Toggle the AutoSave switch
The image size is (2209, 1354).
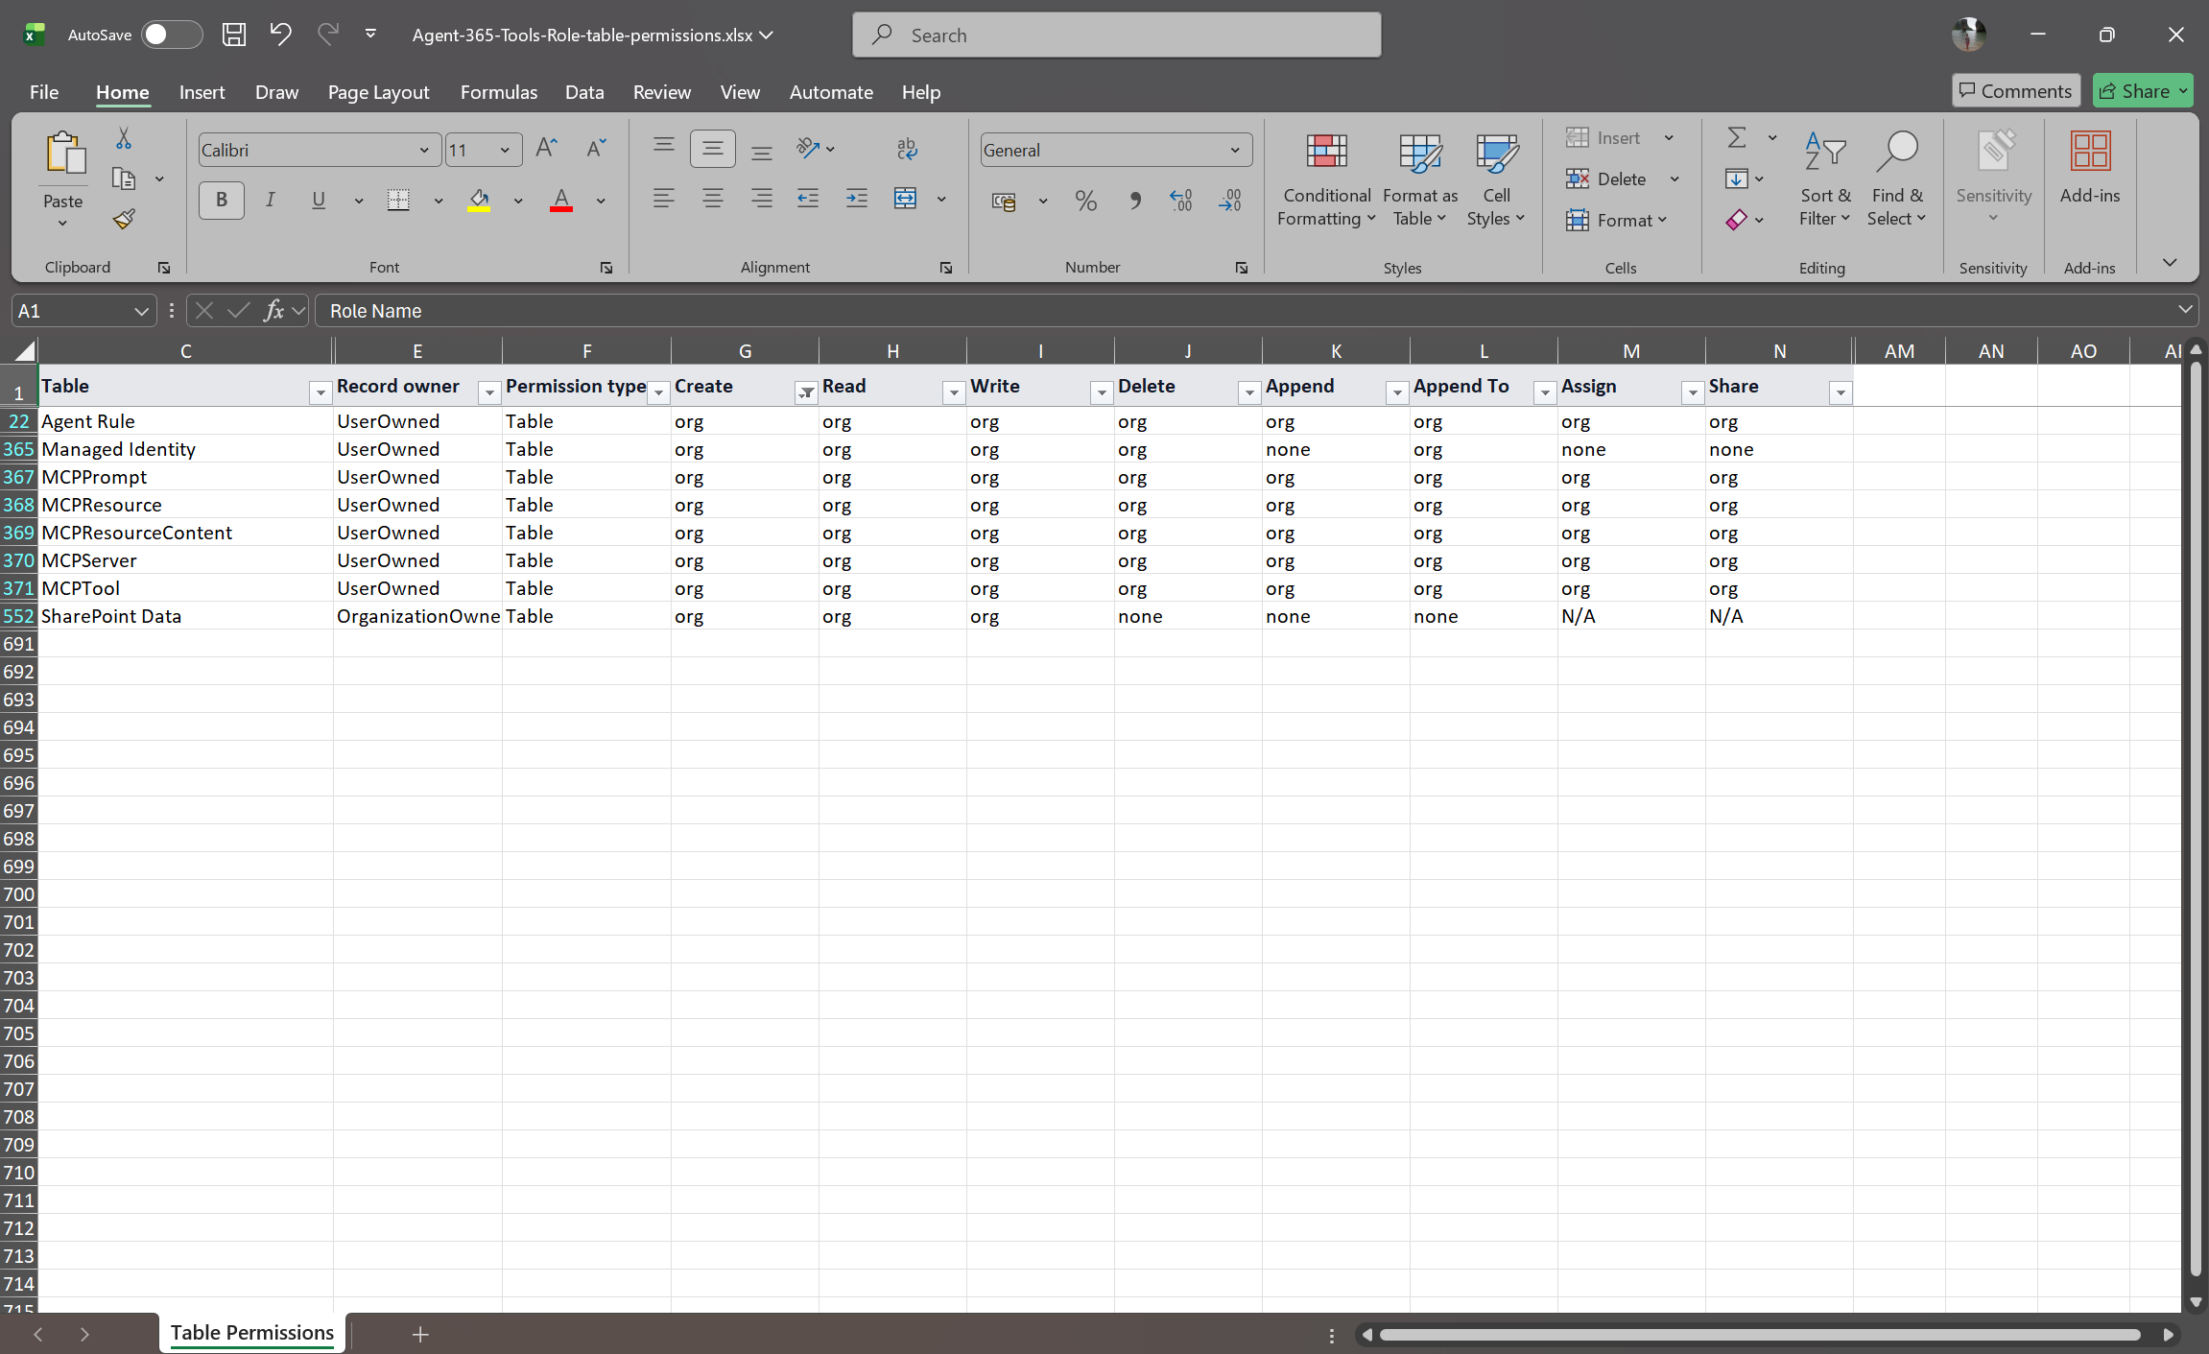click(x=172, y=35)
